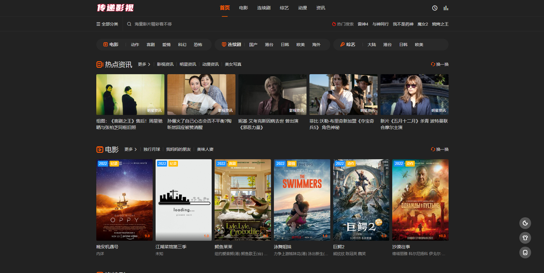This screenshot has width=544, height=273.
Task: Open 妮基·艾考克斯 news thumbnail
Action: pos(272,94)
